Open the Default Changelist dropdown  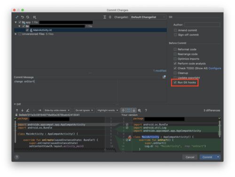click(148, 17)
